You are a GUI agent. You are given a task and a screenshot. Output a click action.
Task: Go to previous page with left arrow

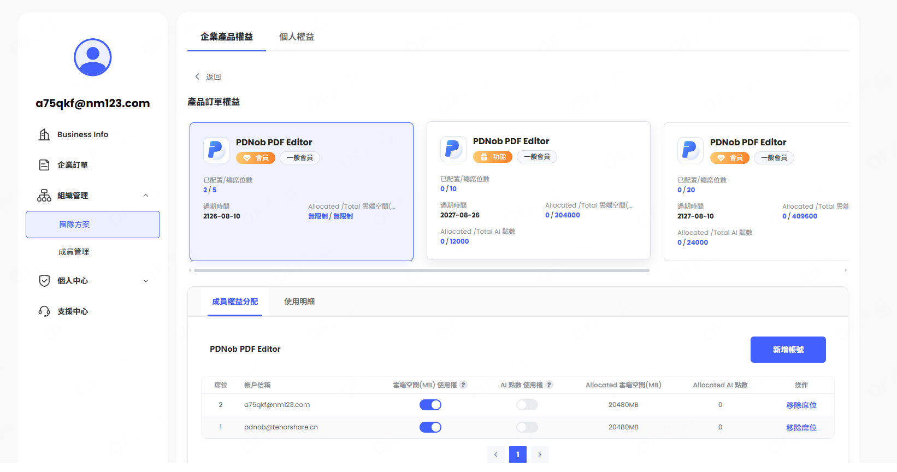(496, 455)
